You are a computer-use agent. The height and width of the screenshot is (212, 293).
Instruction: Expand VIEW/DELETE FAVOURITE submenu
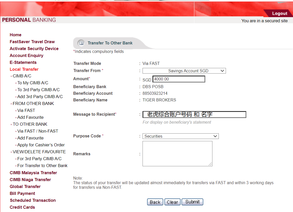point(39,152)
